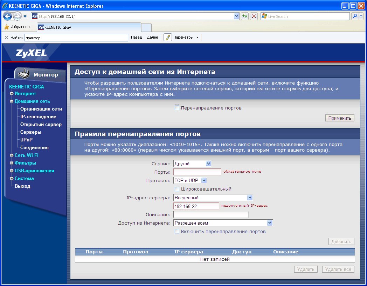Click inside the Live Search box
This screenshot has width=367, height=286.
[305, 16]
